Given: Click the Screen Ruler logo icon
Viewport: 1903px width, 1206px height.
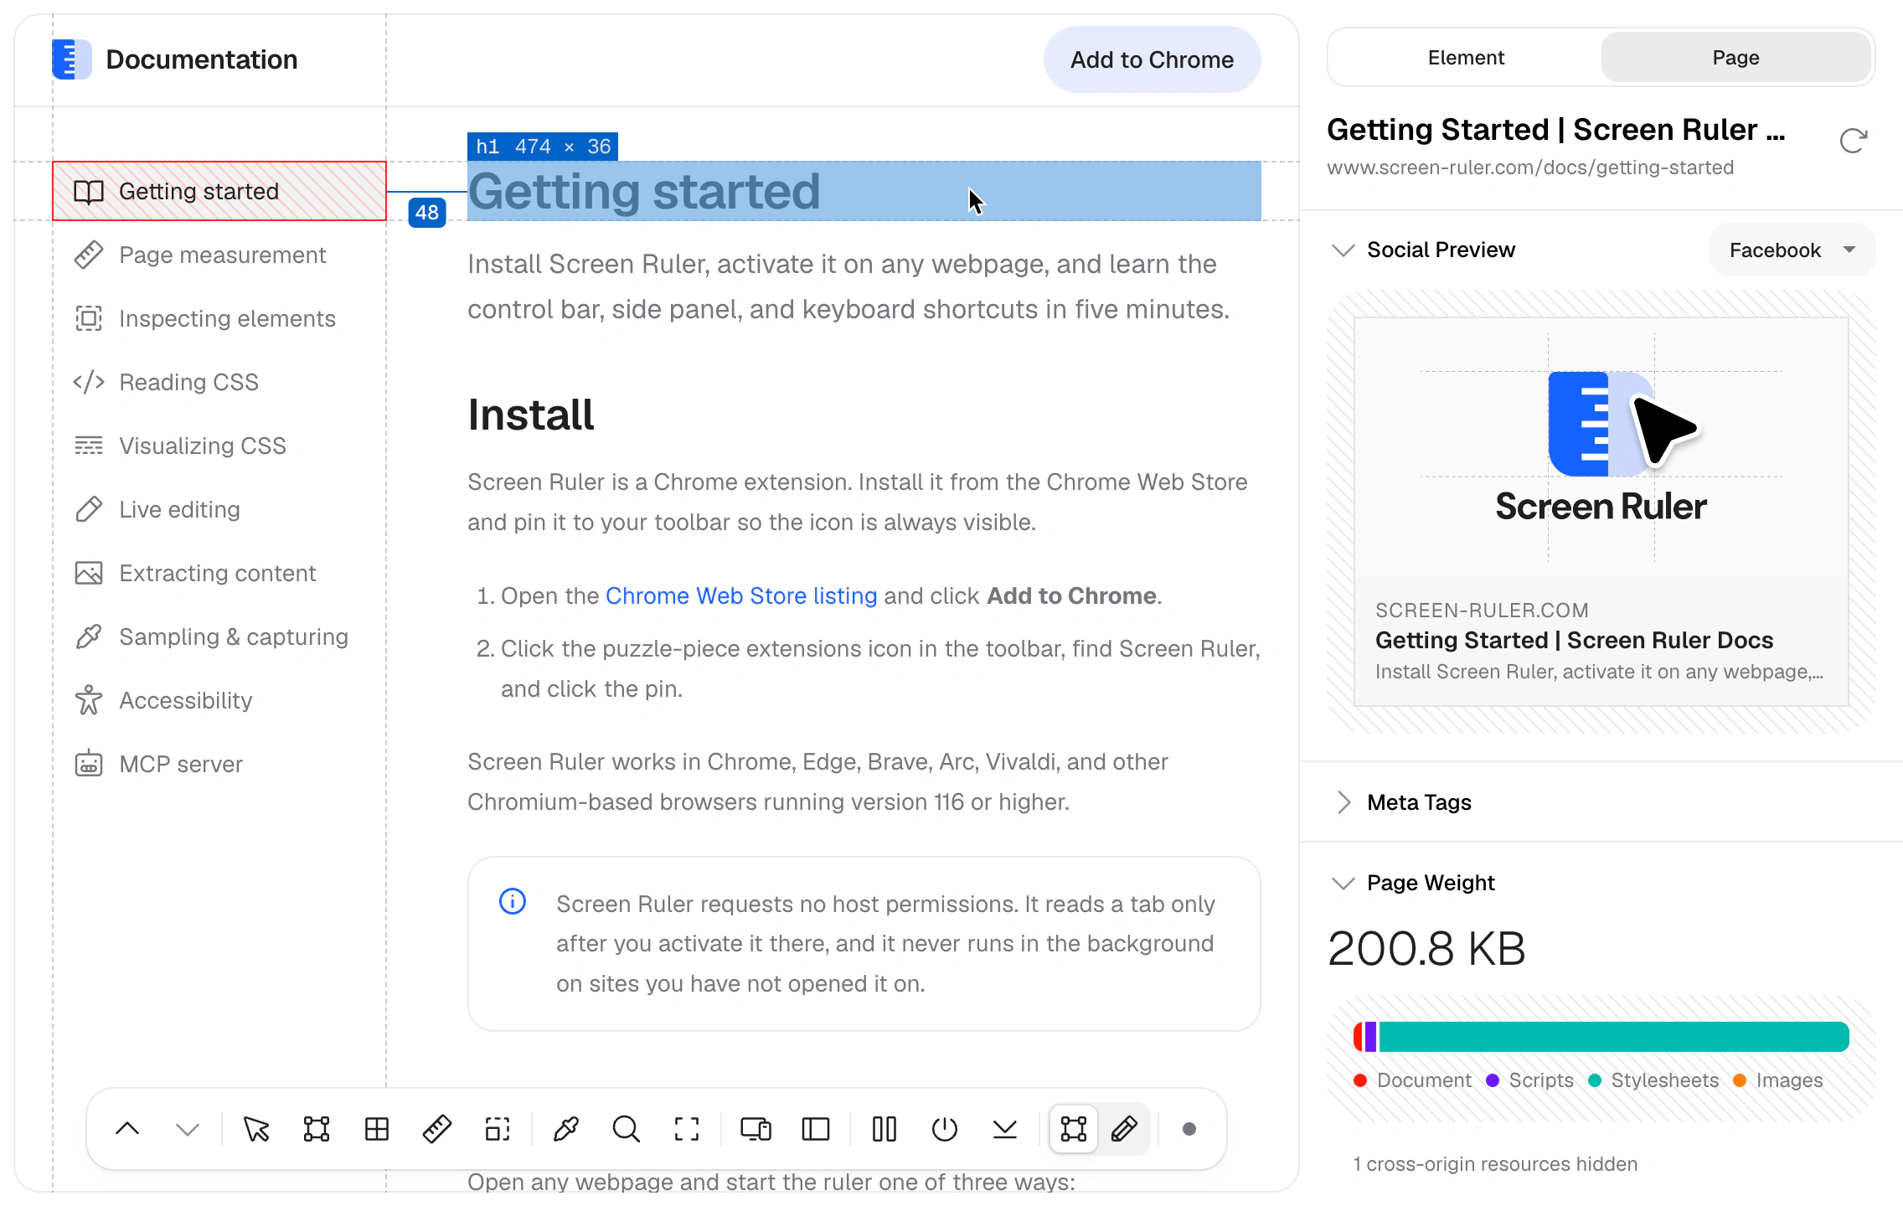Looking at the screenshot, I should coord(72,59).
